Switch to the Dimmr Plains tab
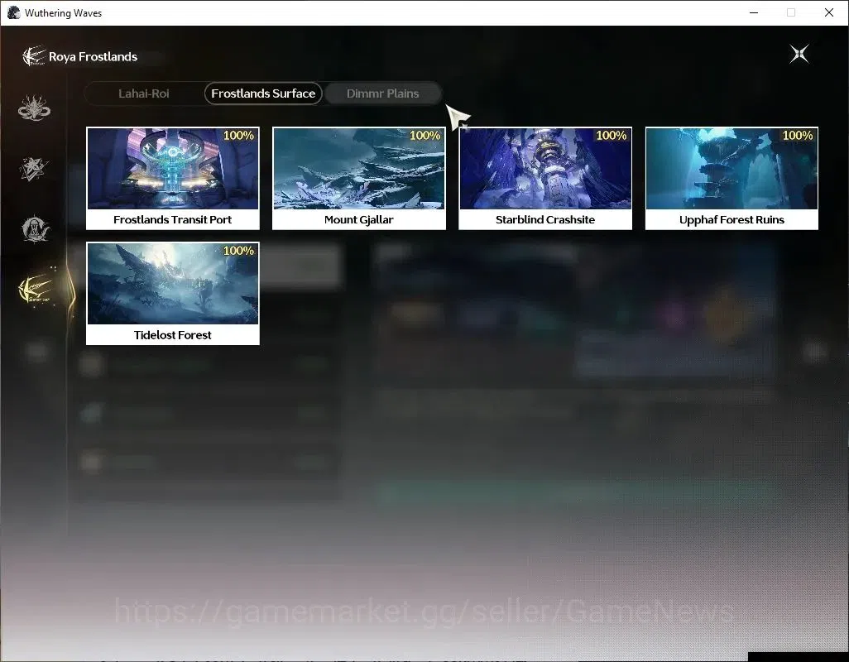 point(383,94)
